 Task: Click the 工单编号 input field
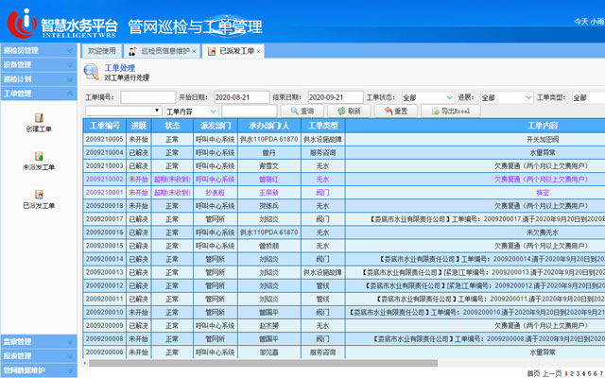[x=147, y=97]
